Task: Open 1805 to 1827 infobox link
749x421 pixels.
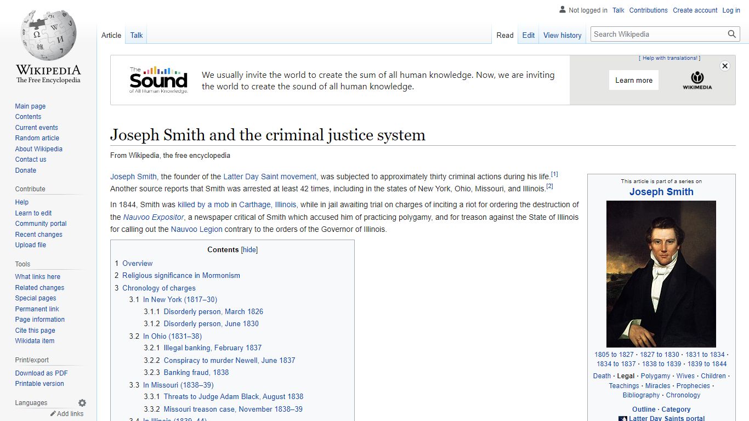Action: (614, 355)
